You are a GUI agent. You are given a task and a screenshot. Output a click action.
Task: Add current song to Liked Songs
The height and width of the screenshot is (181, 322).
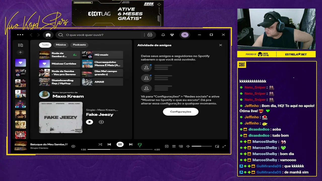[73, 146]
